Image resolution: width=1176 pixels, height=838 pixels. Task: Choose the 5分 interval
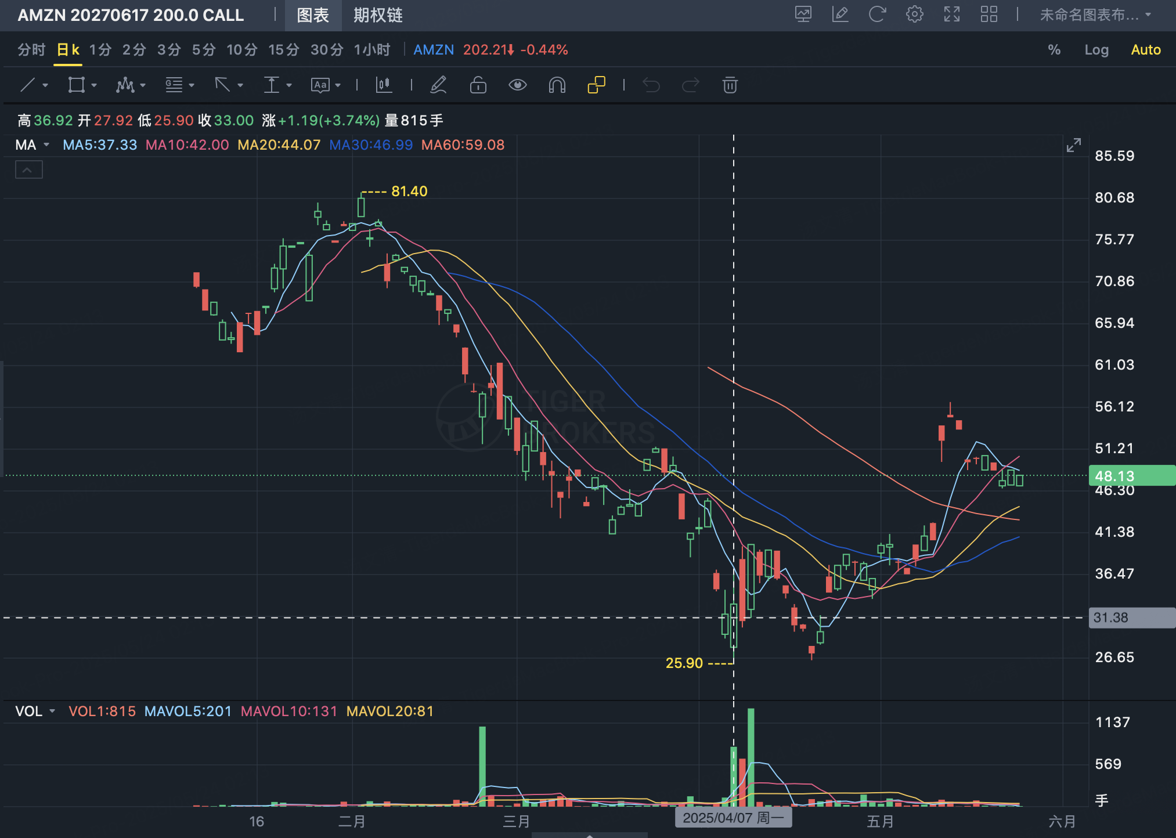click(204, 50)
